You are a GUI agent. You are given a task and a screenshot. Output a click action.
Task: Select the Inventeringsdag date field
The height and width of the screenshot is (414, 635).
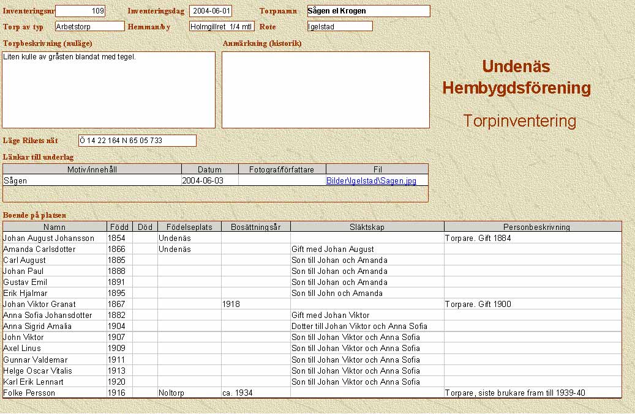point(211,11)
